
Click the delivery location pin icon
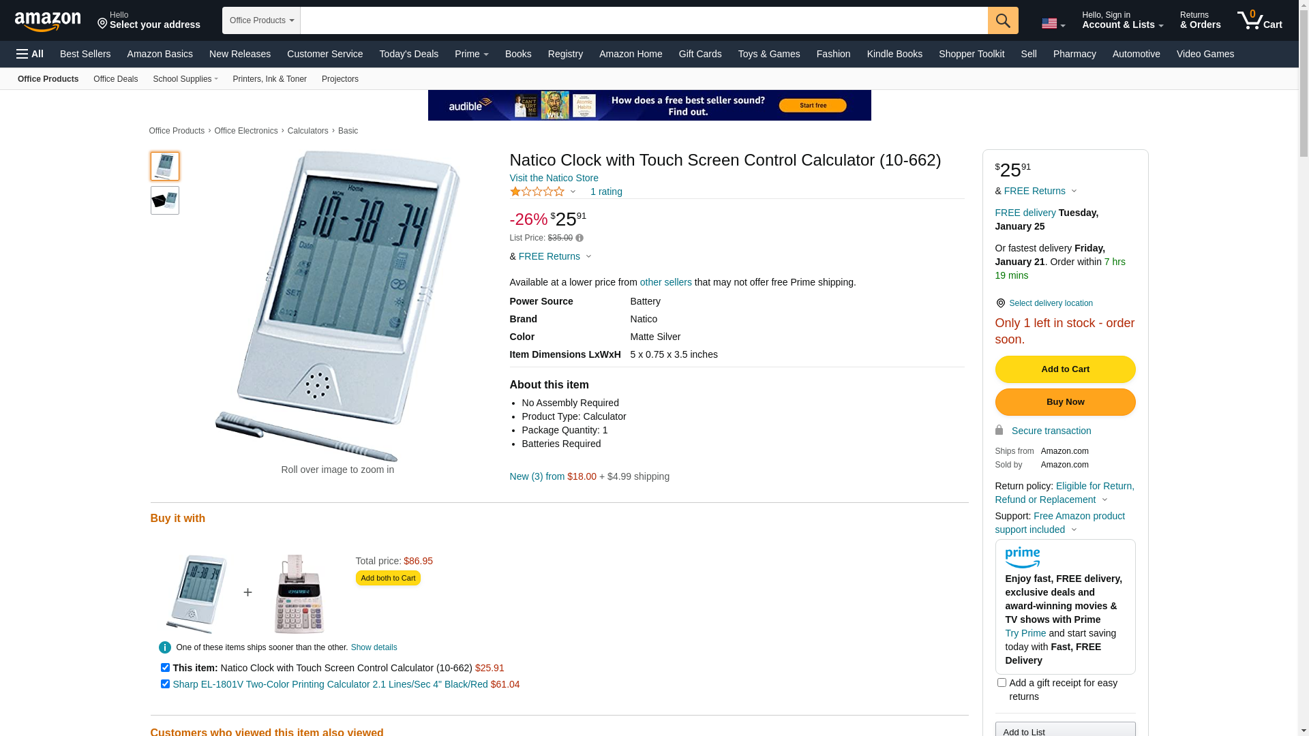(1000, 303)
